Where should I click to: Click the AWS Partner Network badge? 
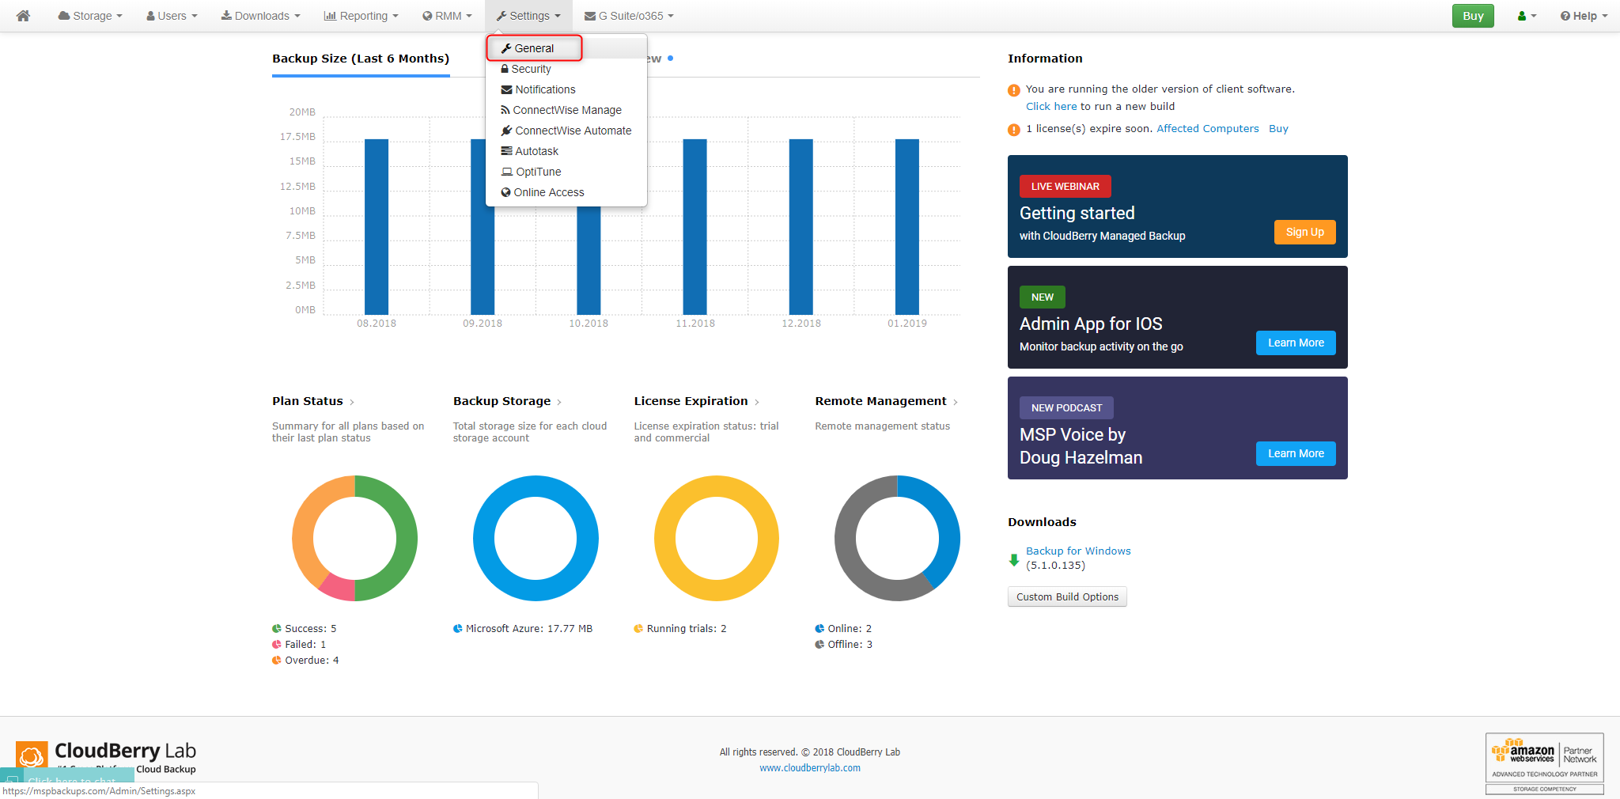(x=1542, y=757)
